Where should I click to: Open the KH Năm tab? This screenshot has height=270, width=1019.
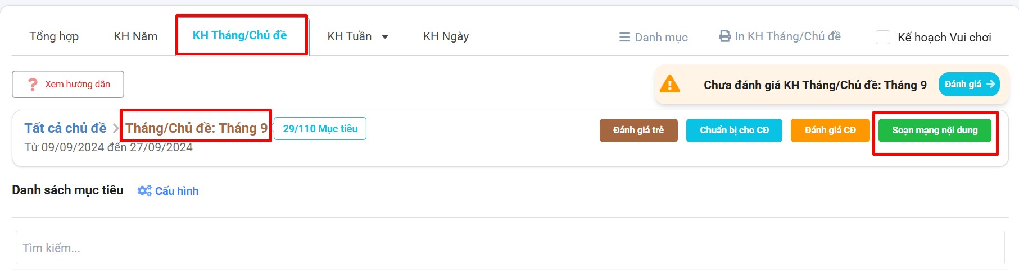coord(135,36)
